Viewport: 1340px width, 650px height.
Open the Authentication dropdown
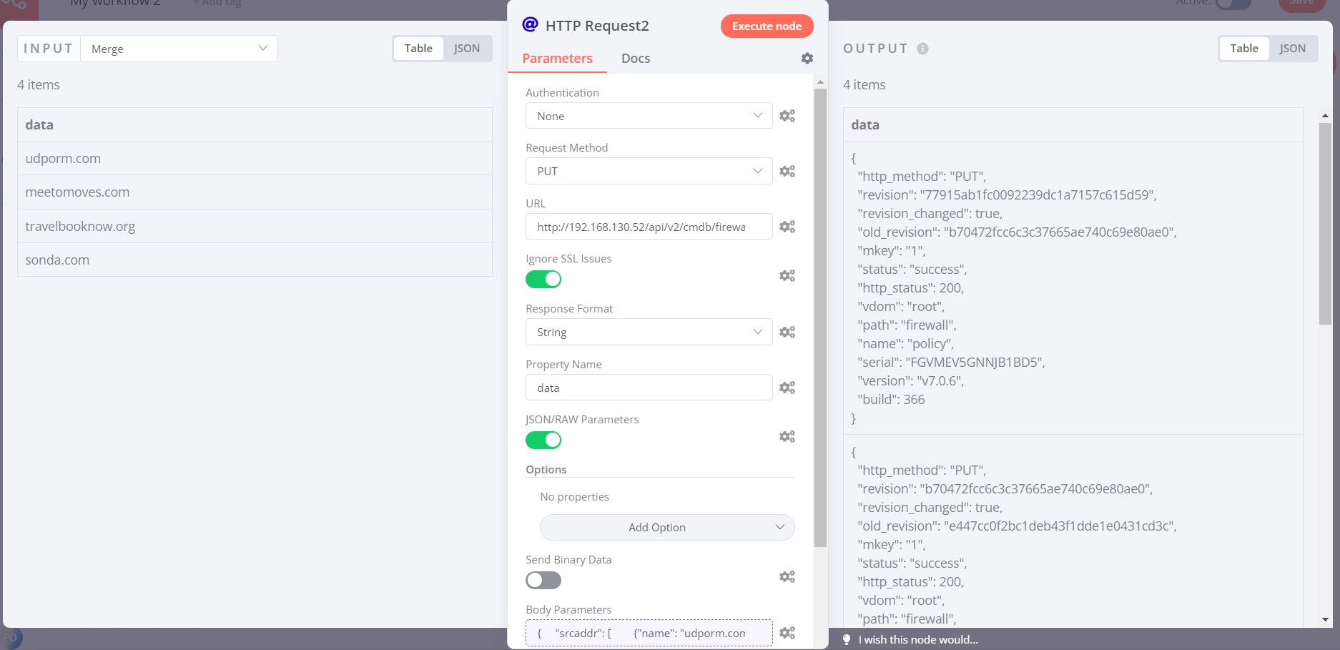(x=649, y=116)
